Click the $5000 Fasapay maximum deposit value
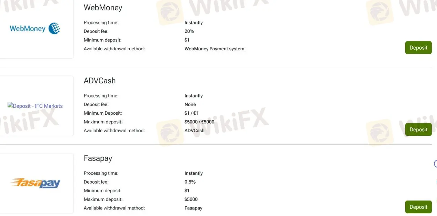Image resolution: width=437 pixels, height=216 pixels. coord(191,199)
